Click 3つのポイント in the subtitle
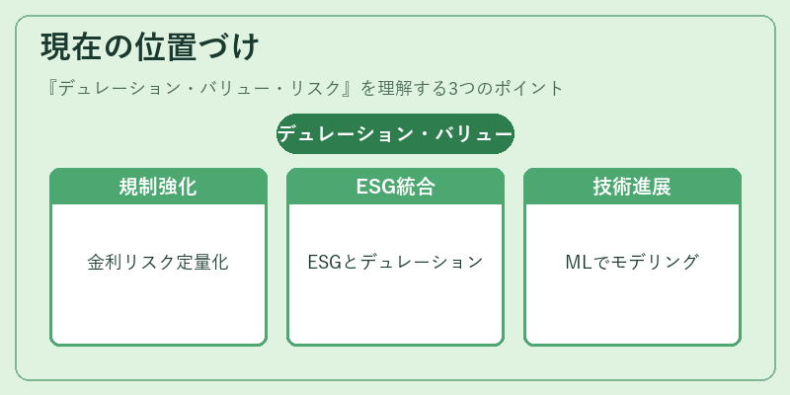Image resolution: width=790 pixels, height=395 pixels. point(506,89)
